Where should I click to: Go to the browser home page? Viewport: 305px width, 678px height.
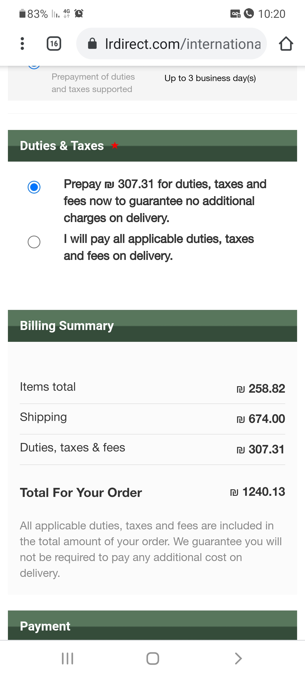(286, 44)
